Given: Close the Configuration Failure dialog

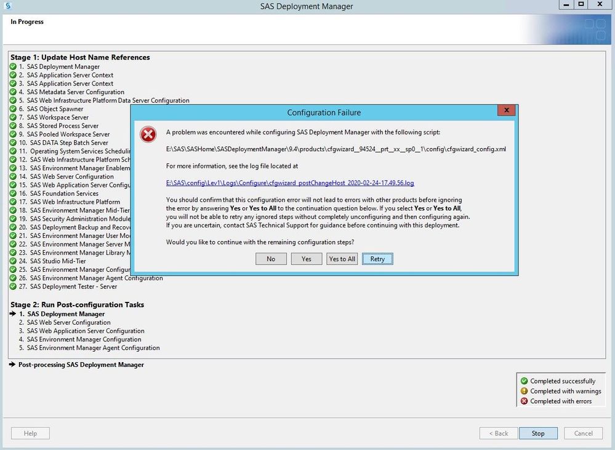Looking at the screenshot, I should pyautogui.click(x=507, y=111).
